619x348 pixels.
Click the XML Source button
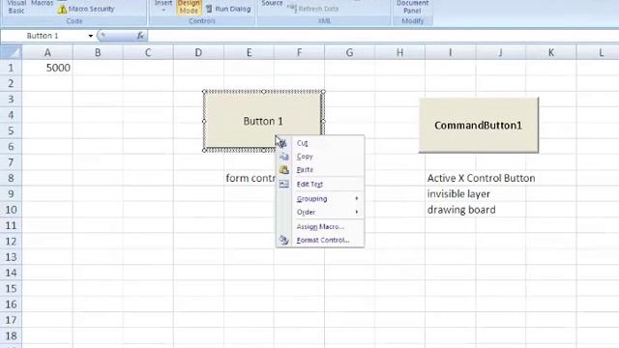click(272, 4)
